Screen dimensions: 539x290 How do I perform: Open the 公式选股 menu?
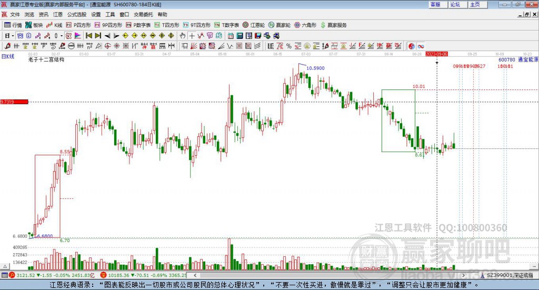(77, 14)
